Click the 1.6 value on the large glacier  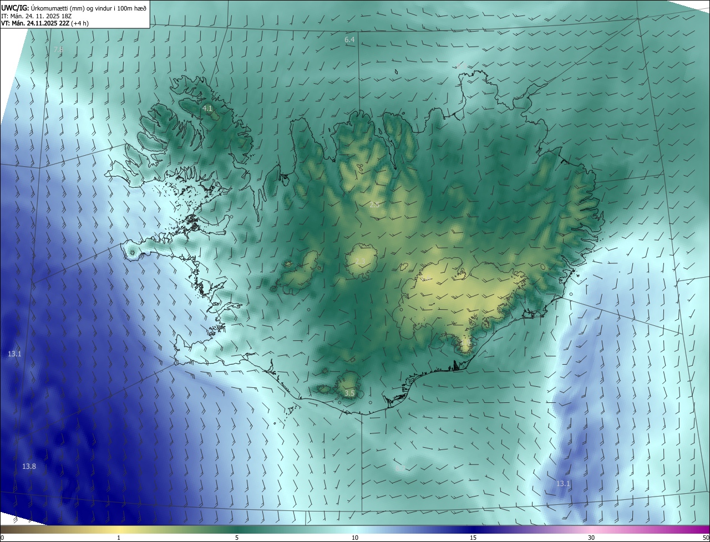tap(427, 279)
